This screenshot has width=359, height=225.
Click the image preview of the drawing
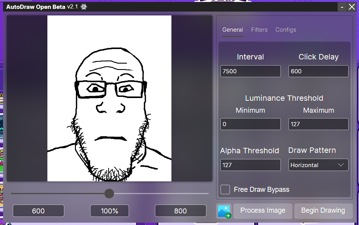coord(109,98)
